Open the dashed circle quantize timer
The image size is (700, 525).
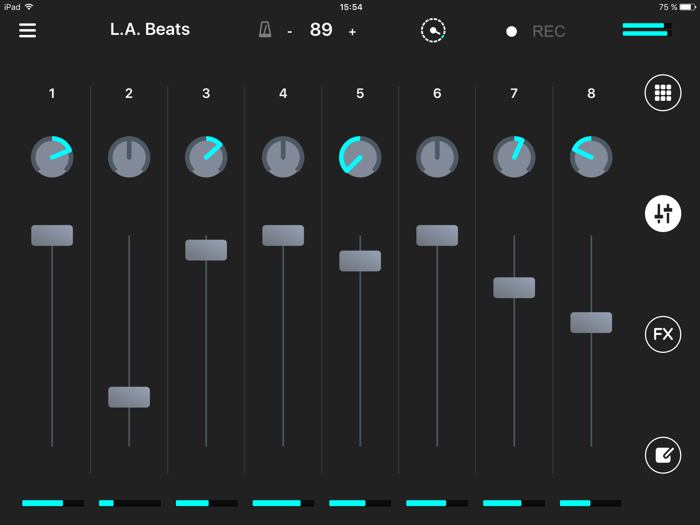pos(433,30)
